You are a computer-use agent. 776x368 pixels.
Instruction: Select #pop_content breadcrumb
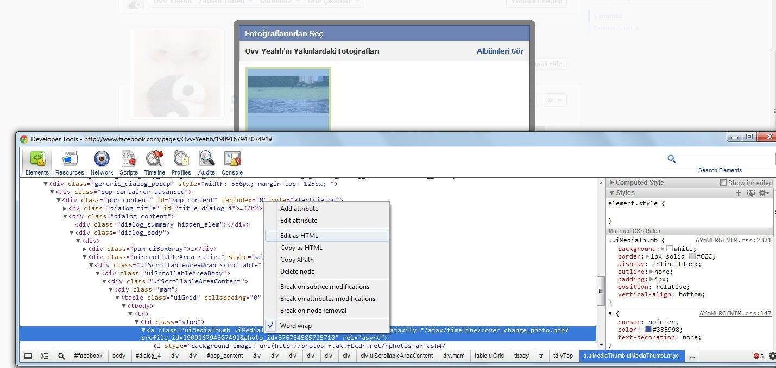pyautogui.click(x=224, y=356)
